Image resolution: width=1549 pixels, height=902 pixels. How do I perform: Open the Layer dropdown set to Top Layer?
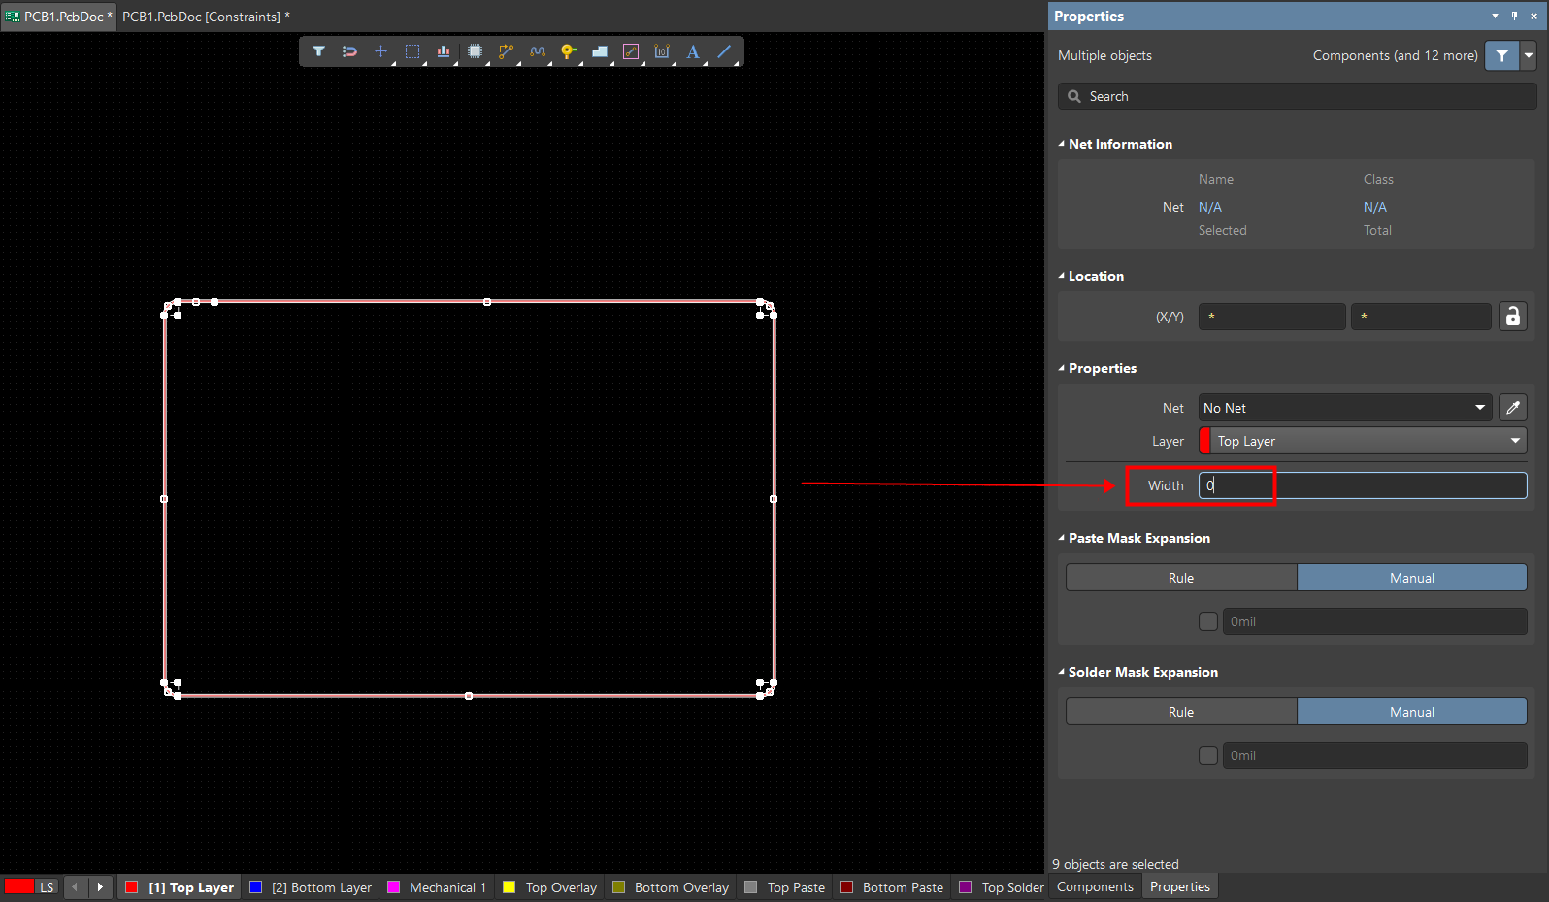click(x=1363, y=441)
